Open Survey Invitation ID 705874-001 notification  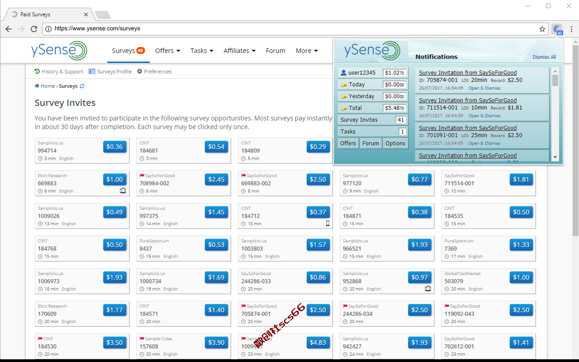468,72
